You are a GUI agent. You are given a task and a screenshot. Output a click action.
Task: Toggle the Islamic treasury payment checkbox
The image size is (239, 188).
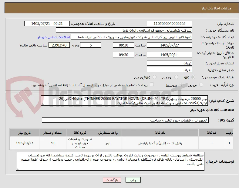point(152,84)
